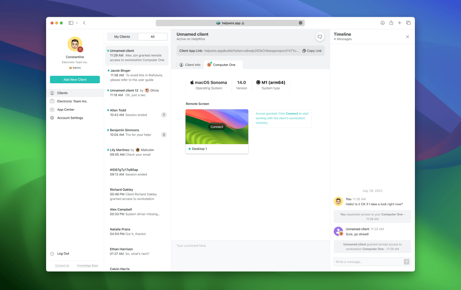Click Olivia's avatar in client list
This screenshot has width=461, height=290.
click(x=147, y=90)
